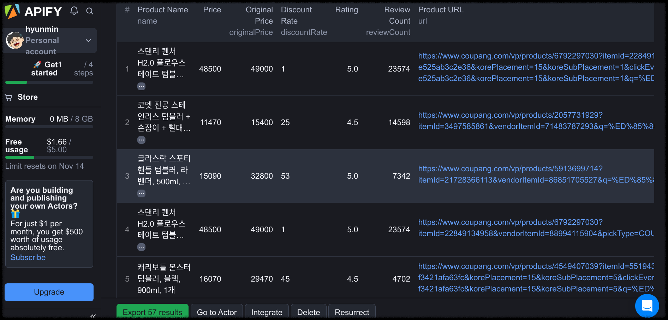Click the Product Name column header
The height and width of the screenshot is (320, 668).
[162, 10]
